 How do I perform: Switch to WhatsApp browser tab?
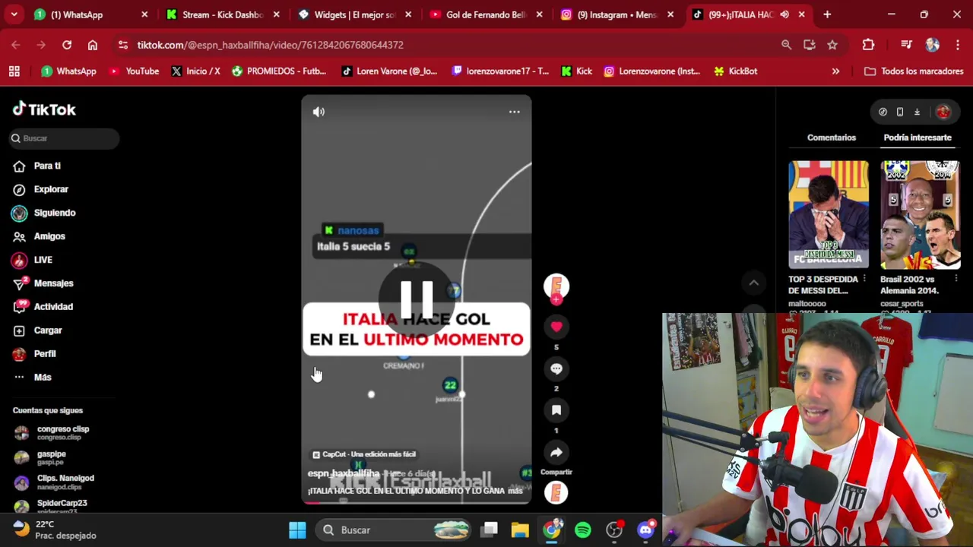(x=91, y=14)
